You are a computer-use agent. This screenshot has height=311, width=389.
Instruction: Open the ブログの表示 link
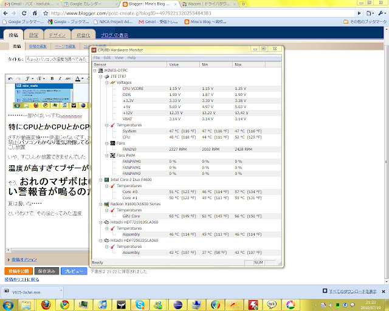click(x=114, y=35)
